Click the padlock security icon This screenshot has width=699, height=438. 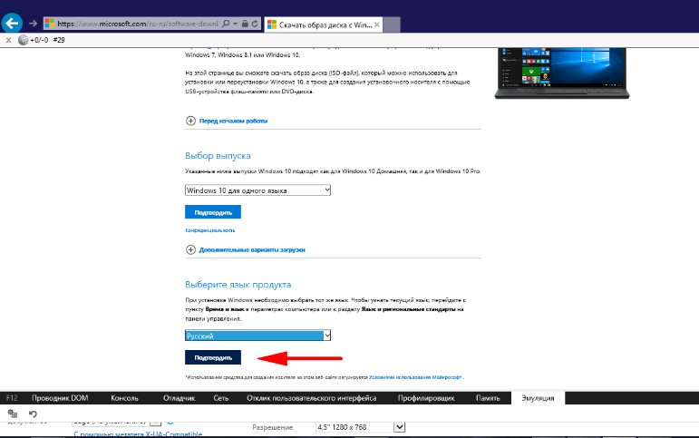(x=245, y=24)
